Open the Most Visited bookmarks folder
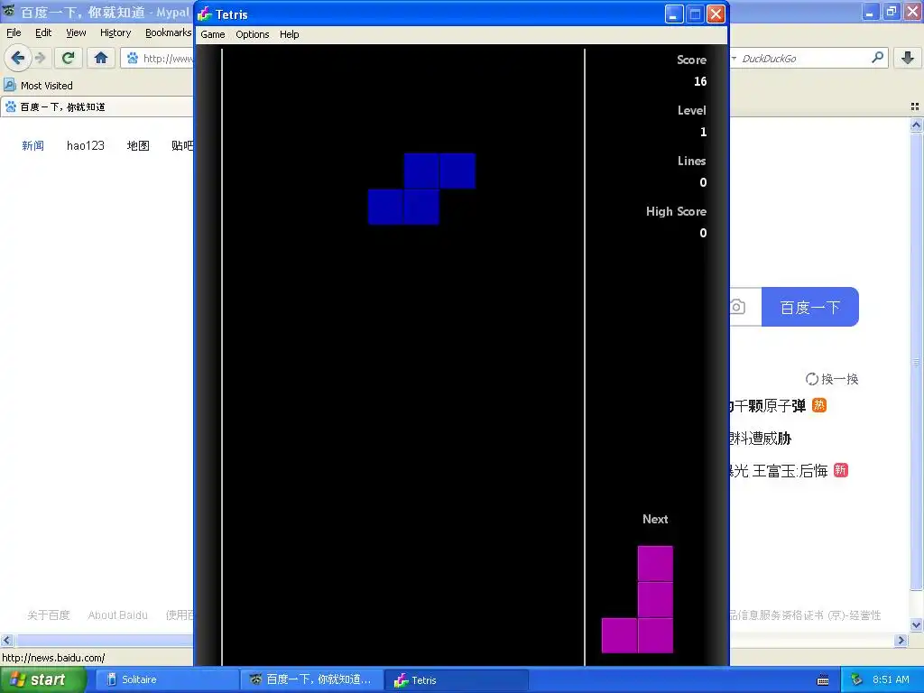This screenshot has width=924, height=693. 39,86
